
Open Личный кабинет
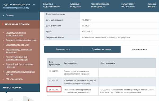click(x=152, y=6)
